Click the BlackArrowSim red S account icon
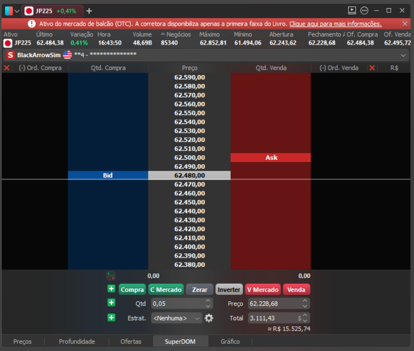Screen dimensions: 414x351 click(10, 55)
